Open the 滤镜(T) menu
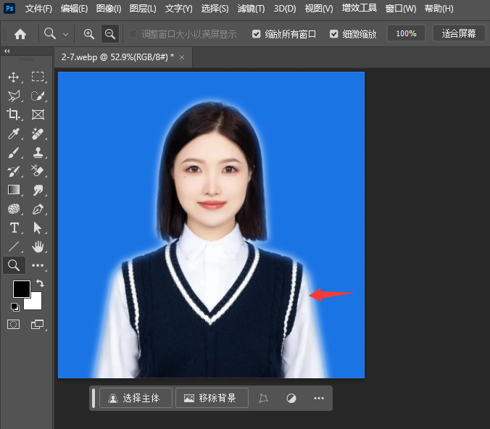 [x=251, y=9]
